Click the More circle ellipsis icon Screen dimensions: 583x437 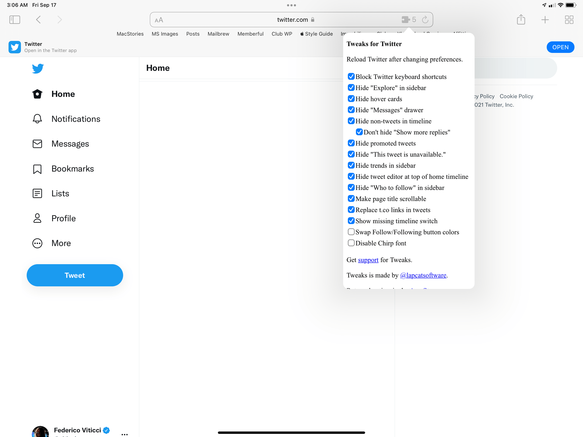(37, 243)
